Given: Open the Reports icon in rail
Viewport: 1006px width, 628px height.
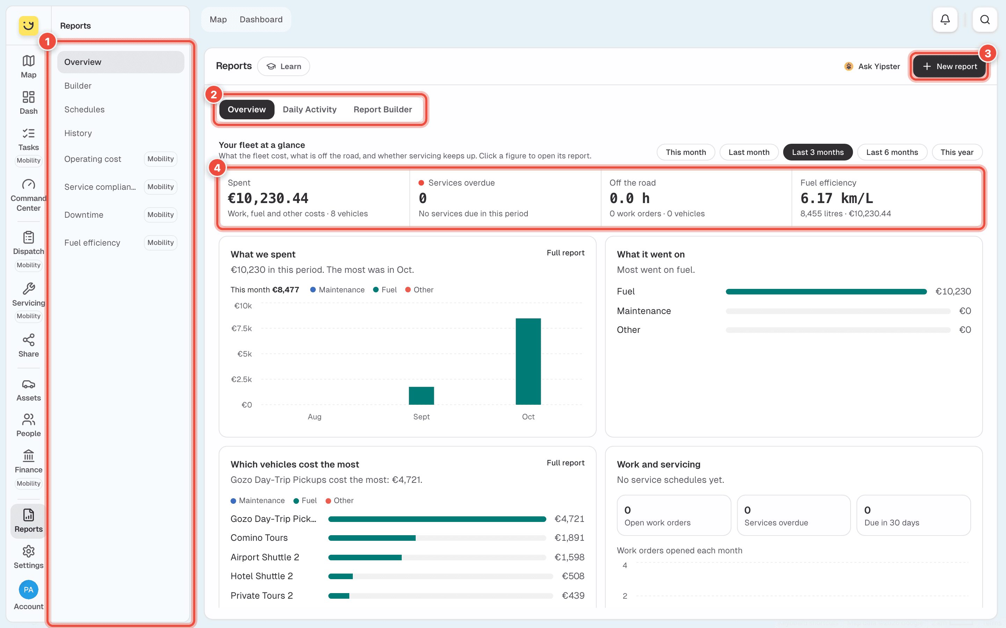Looking at the screenshot, I should (x=28, y=515).
